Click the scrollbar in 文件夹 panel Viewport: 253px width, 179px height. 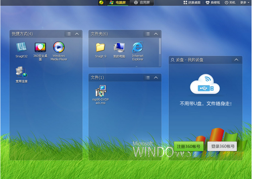(x=160, y=46)
